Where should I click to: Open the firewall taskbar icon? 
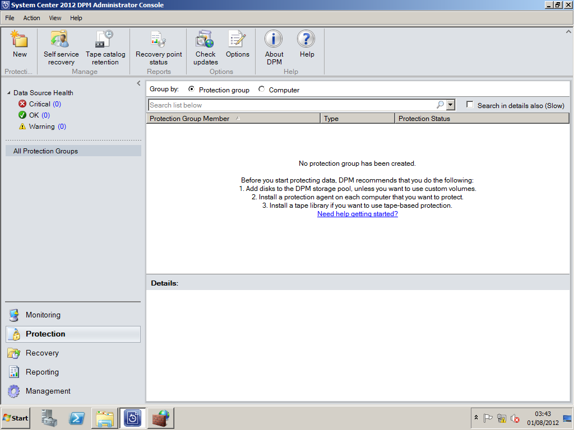point(161,418)
